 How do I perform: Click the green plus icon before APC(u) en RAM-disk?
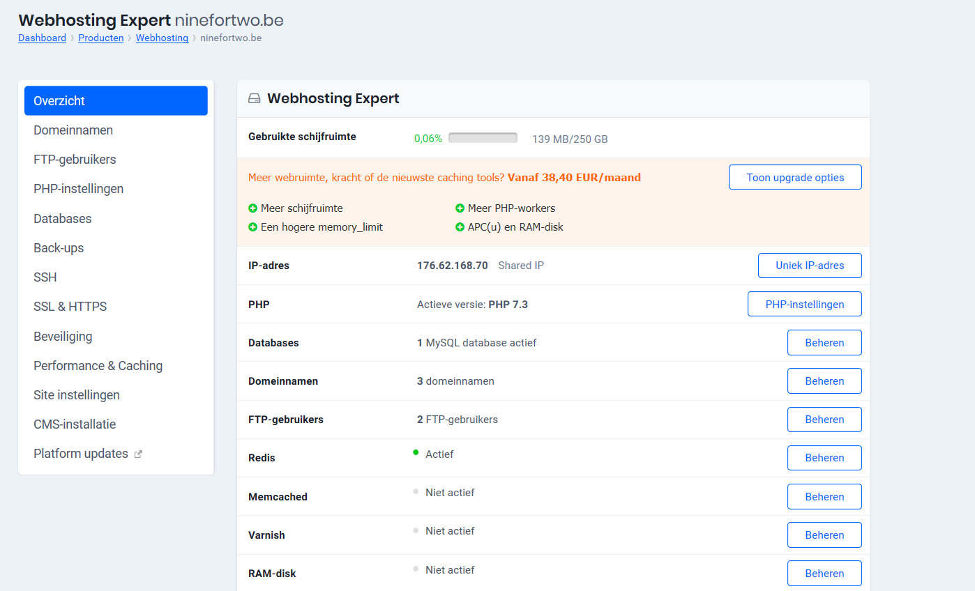[x=460, y=227]
